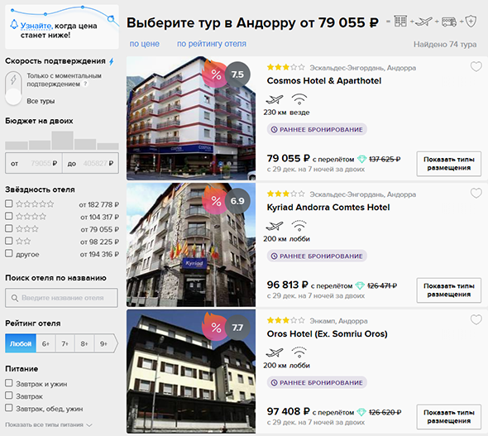Open the Oros Hotel photo
Image resolution: width=488 pixels, height=436 pixels.
click(191, 371)
